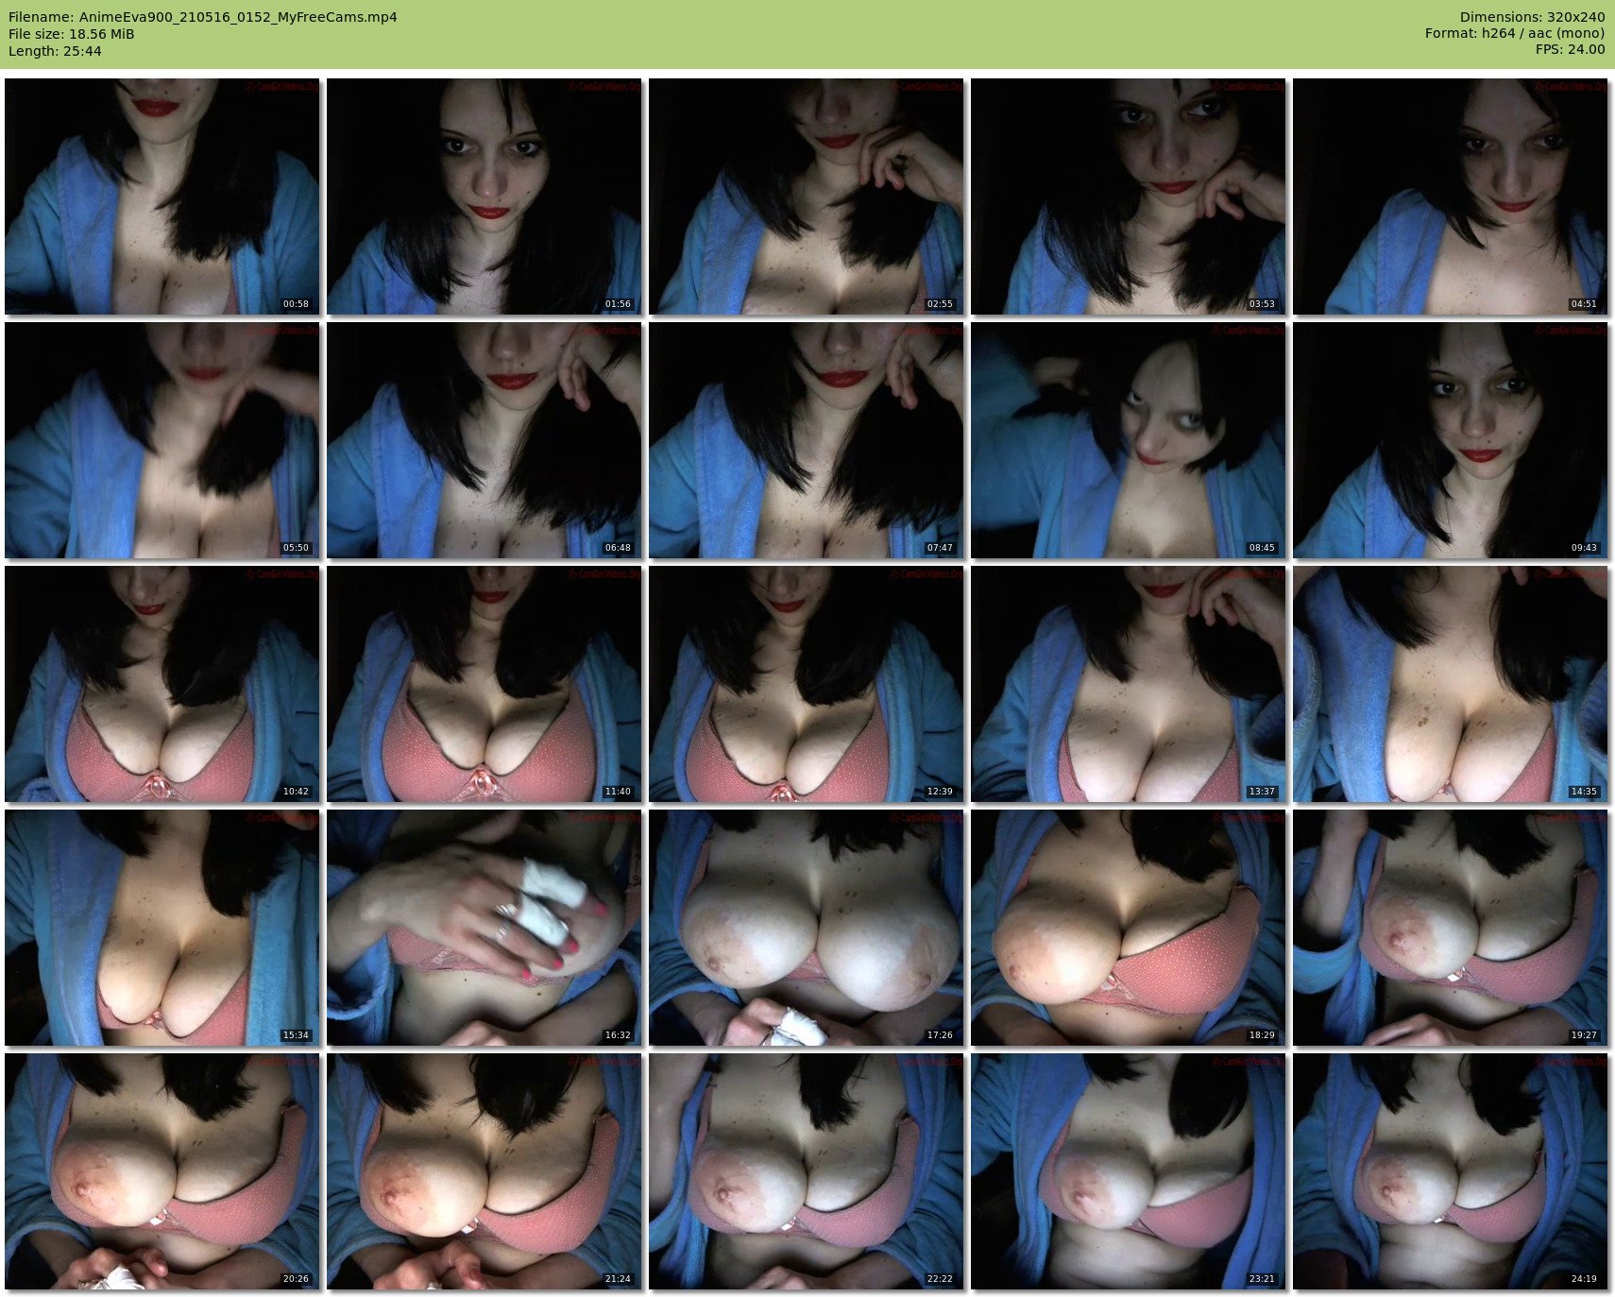The width and height of the screenshot is (1615, 1297).
Task: Select the thumbnail stamped 09:43
Action: click(x=1451, y=440)
